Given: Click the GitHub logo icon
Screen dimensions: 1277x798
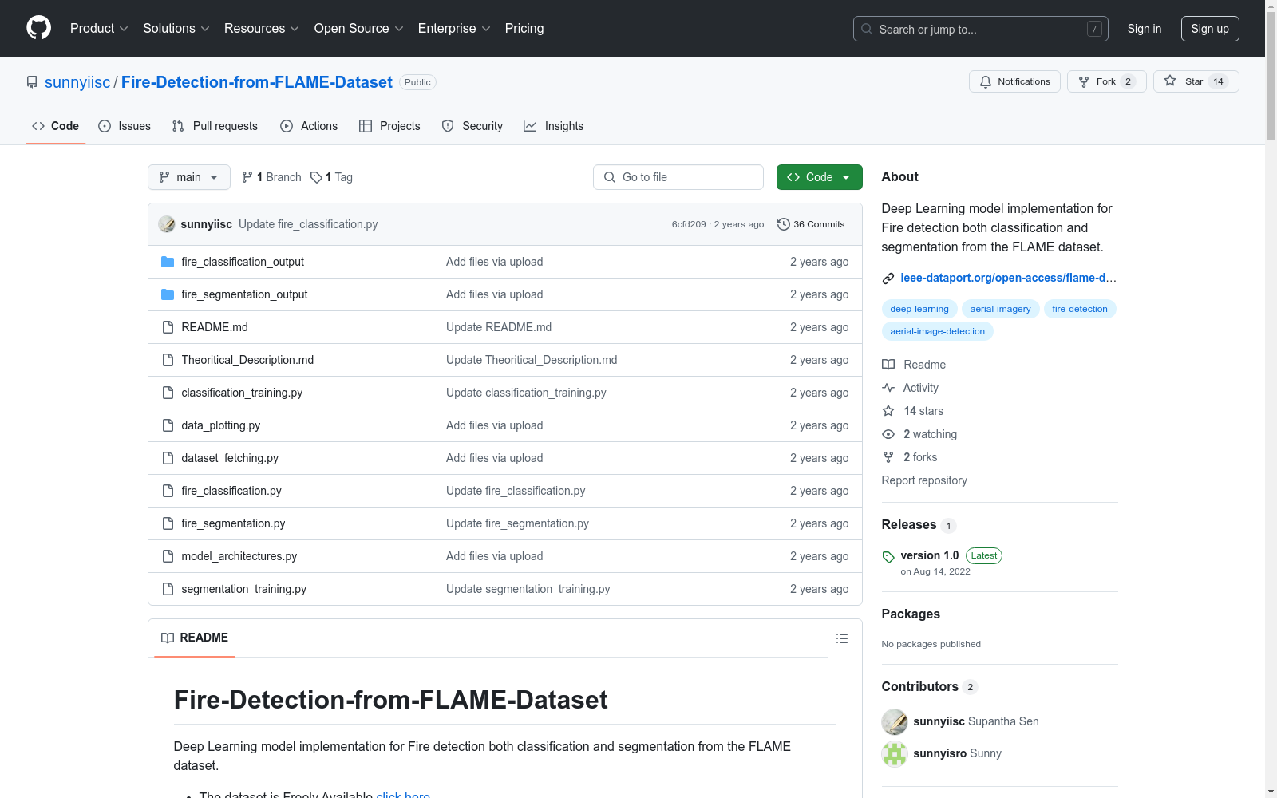Looking at the screenshot, I should pyautogui.click(x=38, y=28).
